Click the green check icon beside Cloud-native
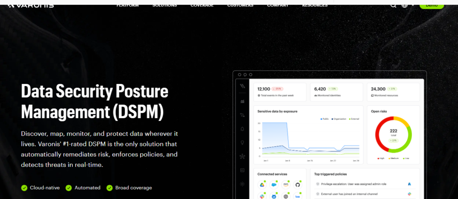The image size is (458, 199). (x=24, y=188)
